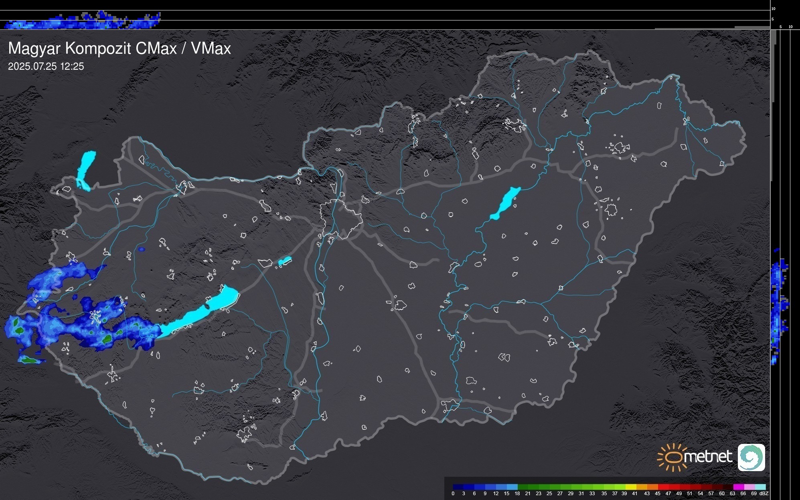
Task: Click the teal swirl app logo
Action: point(751,457)
